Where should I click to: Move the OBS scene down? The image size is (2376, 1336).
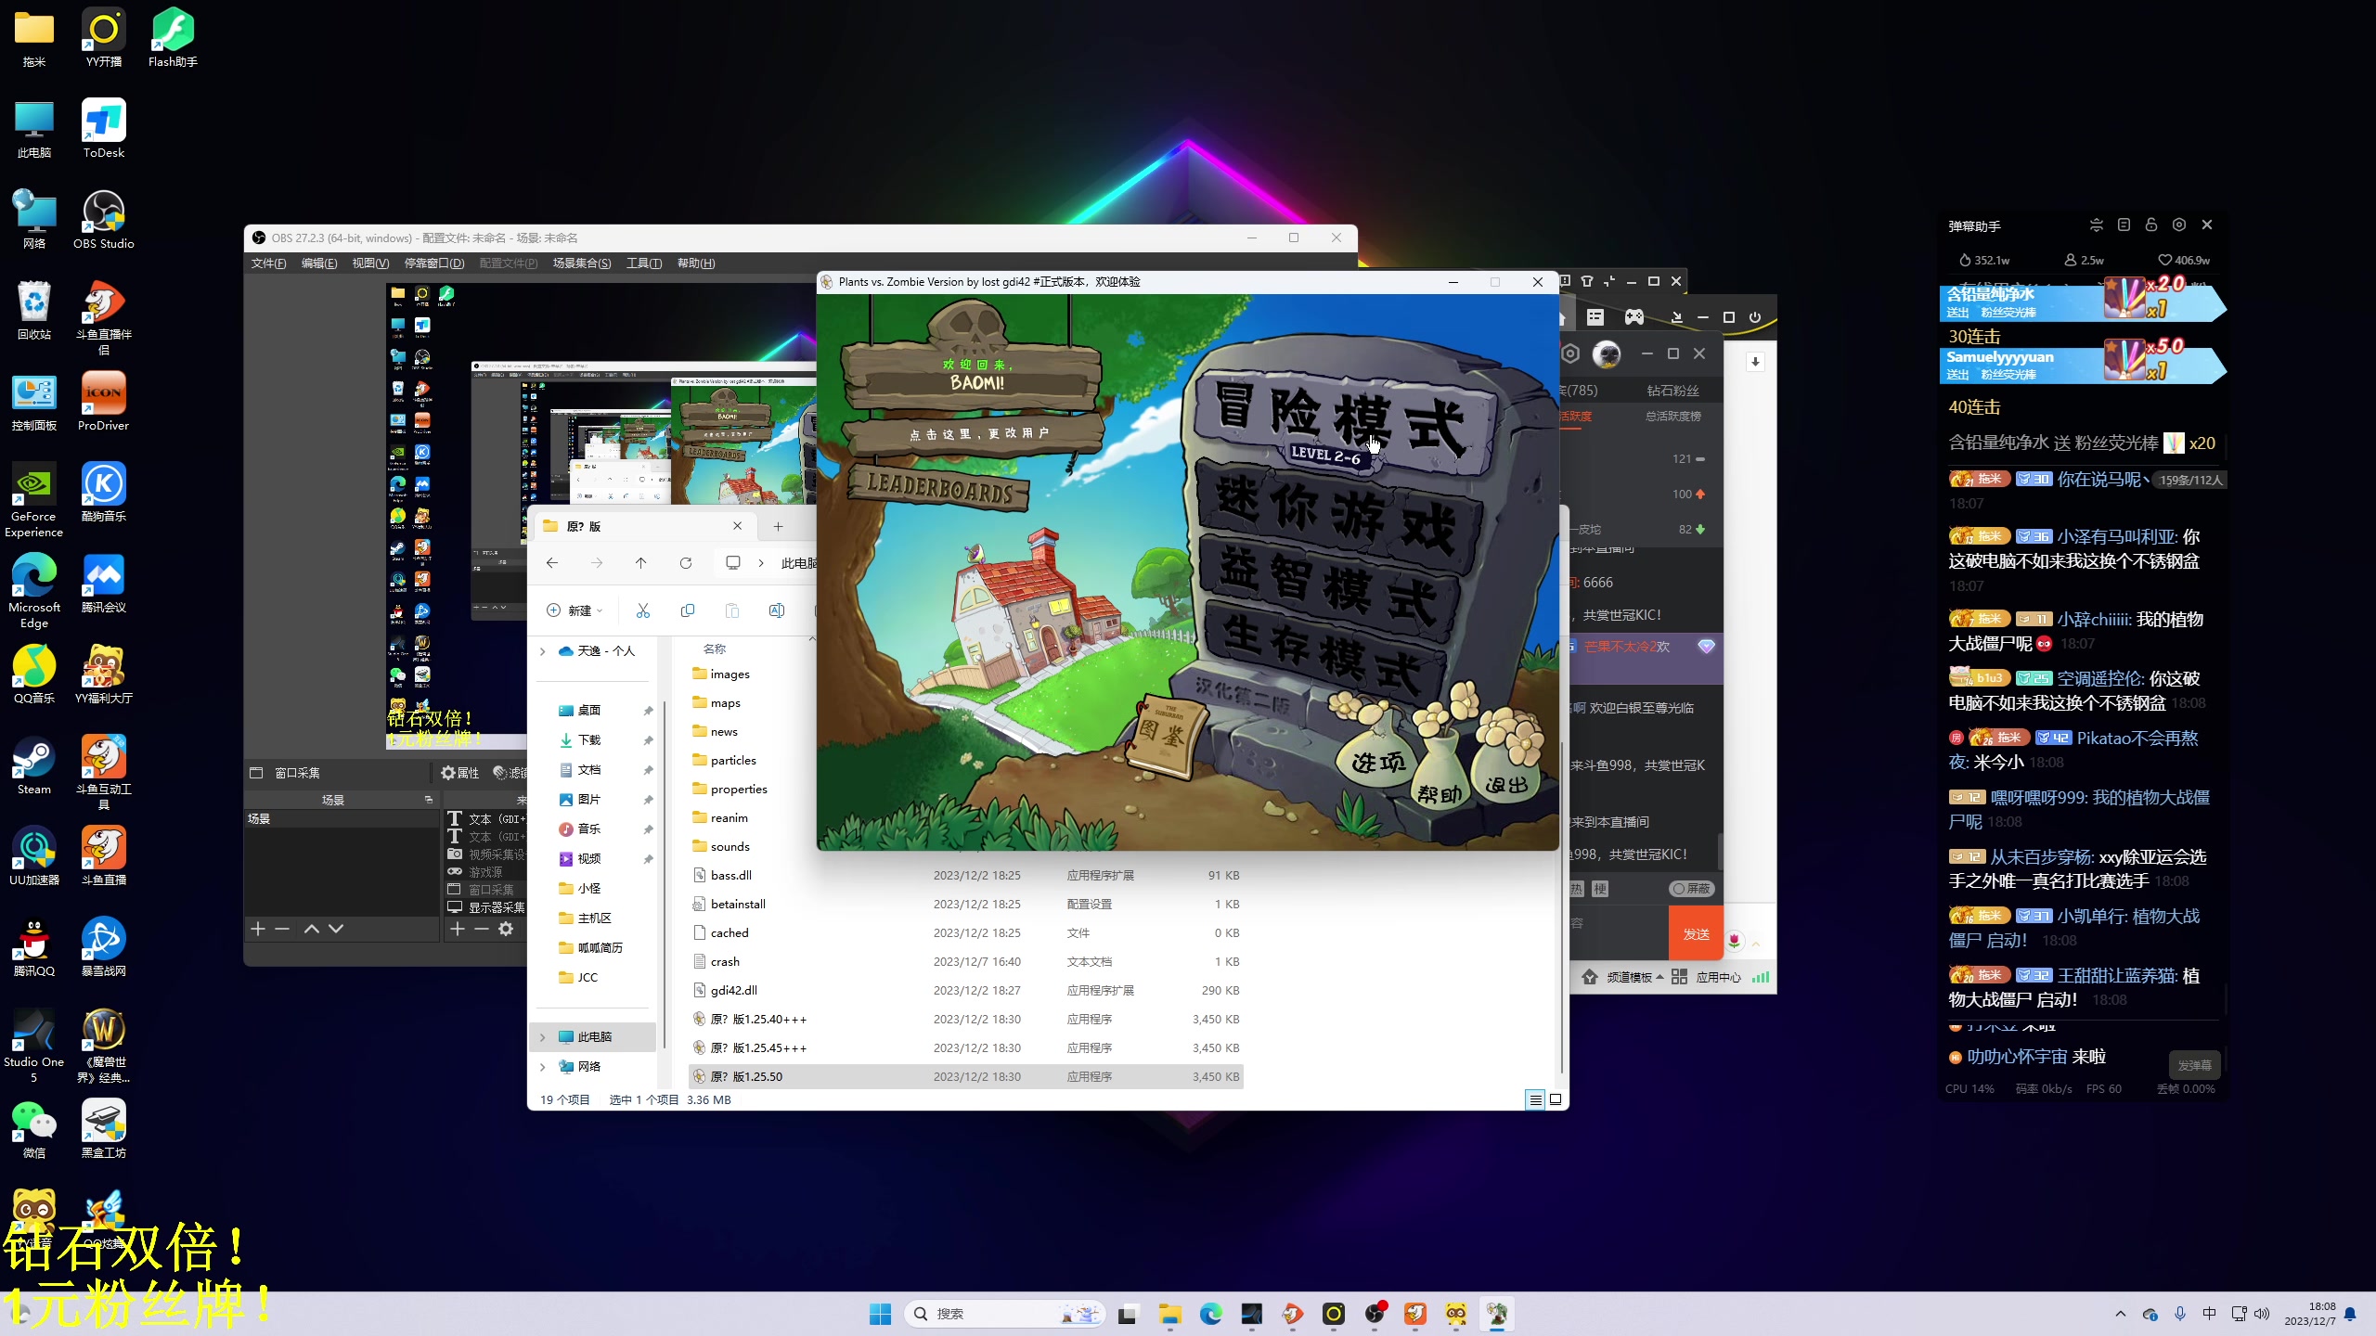coord(336,929)
